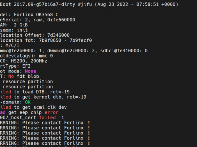Click the magenta None boot mode value
The height and width of the screenshot is (147, 197).
[30, 71]
